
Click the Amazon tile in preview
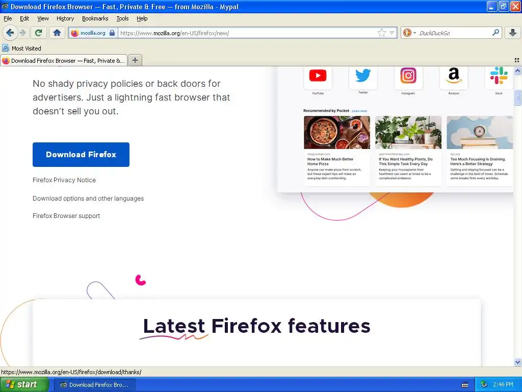(x=454, y=78)
